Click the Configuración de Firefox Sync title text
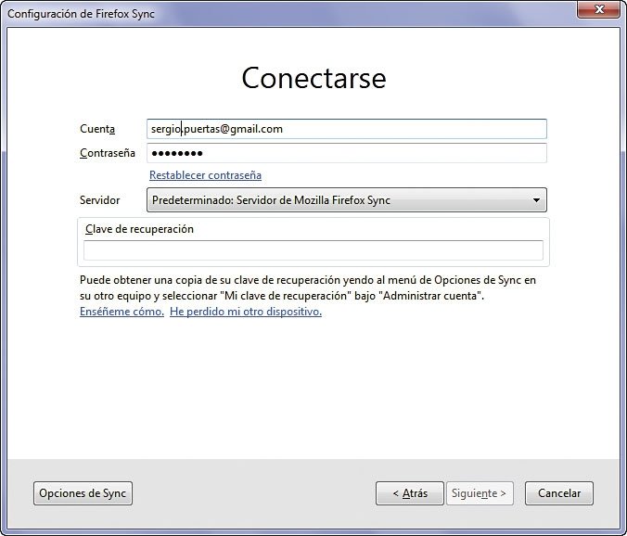This screenshot has height=536, width=627. tap(81, 14)
